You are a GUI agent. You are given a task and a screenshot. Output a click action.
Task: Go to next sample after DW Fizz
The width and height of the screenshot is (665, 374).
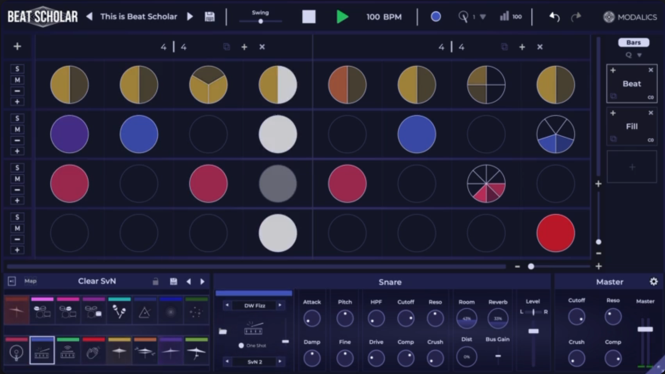click(x=280, y=305)
